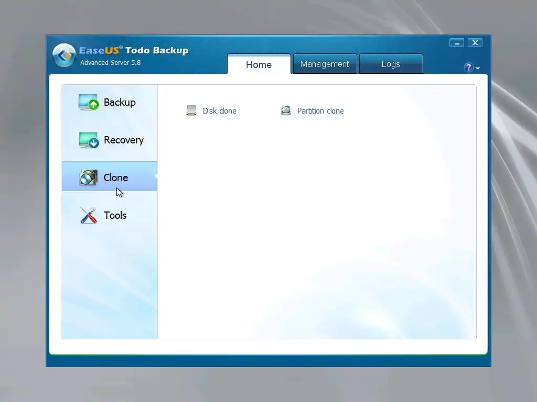Viewport: 537px width, 402px height.
Task: Click the EaseUS logo icon in title bar
Action: [x=64, y=55]
